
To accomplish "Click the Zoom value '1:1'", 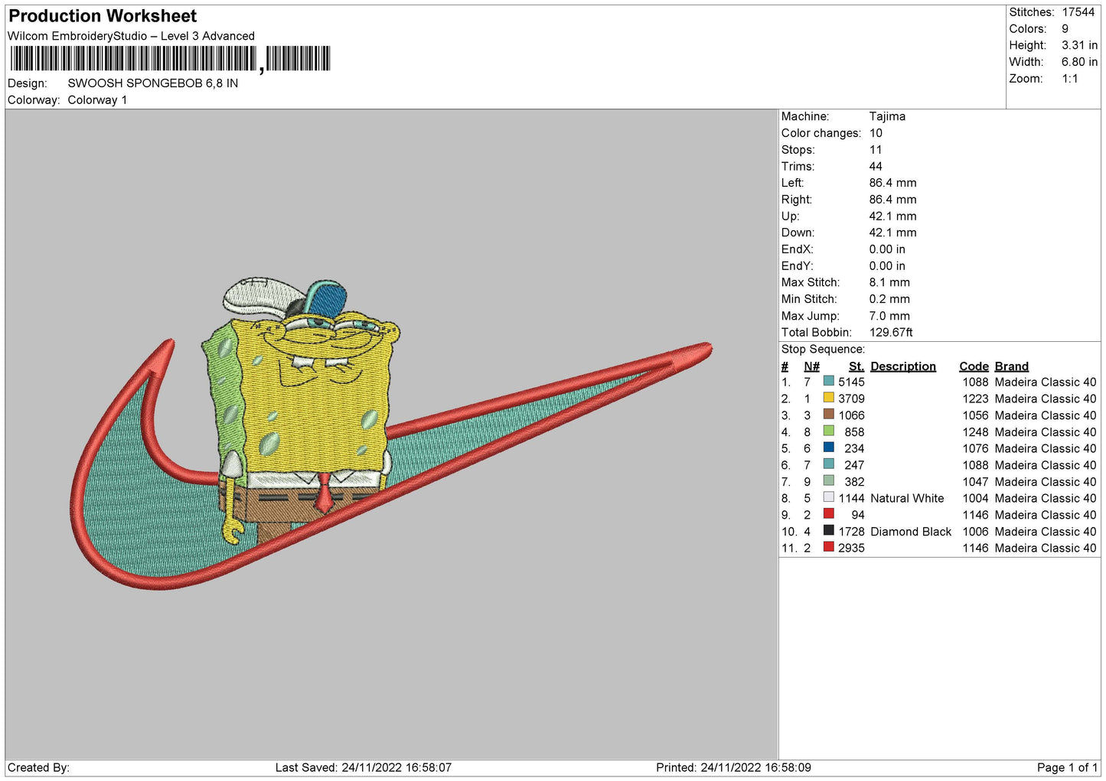I will click(x=1069, y=79).
